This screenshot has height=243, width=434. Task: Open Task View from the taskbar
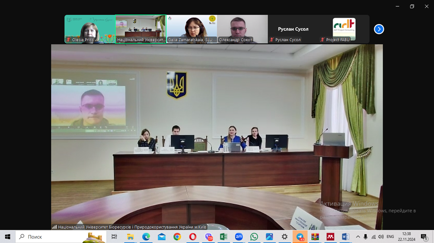[114, 237]
